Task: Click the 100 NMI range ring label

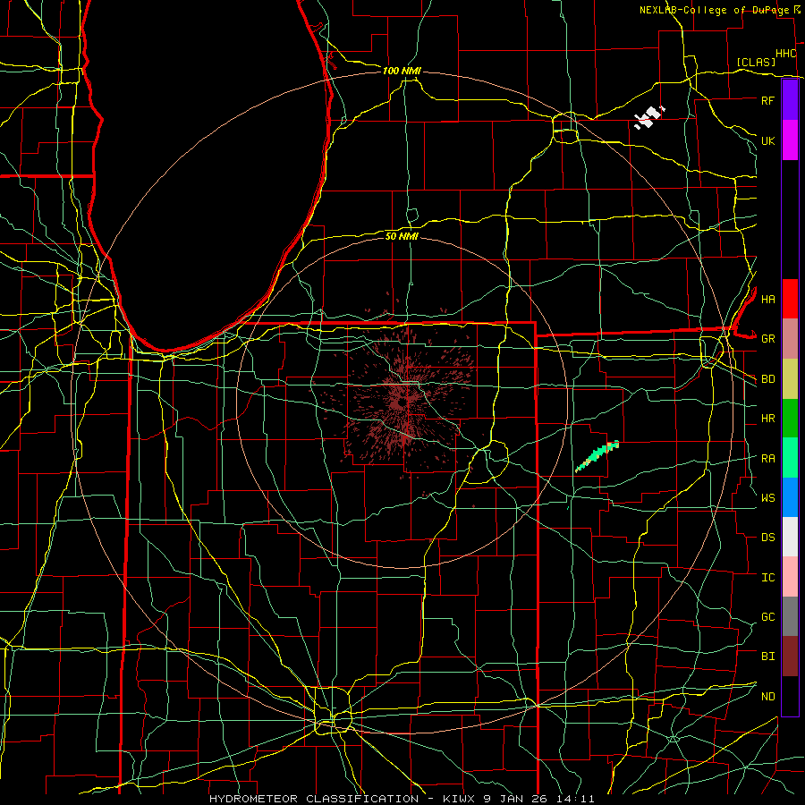Action: point(402,71)
